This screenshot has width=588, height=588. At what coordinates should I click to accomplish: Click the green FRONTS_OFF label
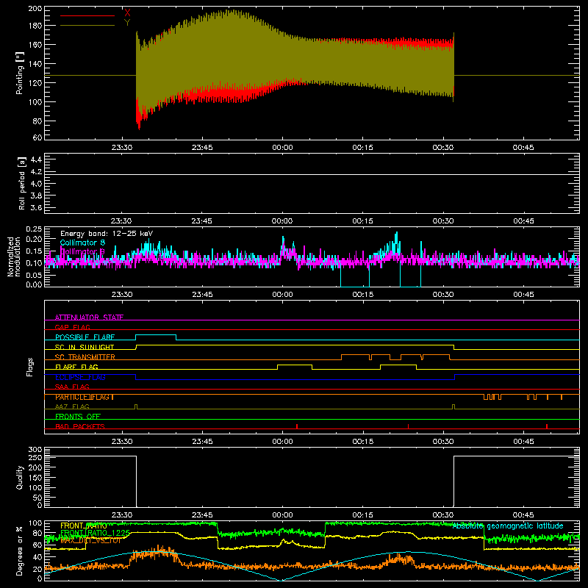[78, 417]
